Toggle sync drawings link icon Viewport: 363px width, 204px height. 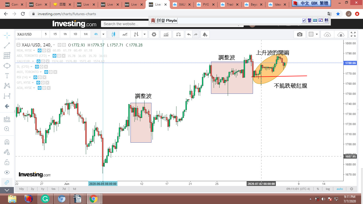7,182
